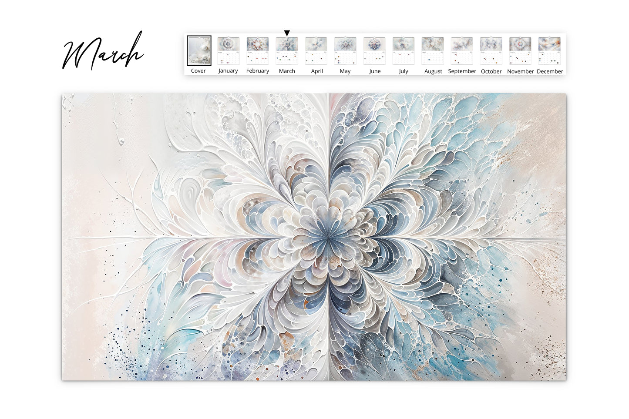This screenshot has height=419, width=629.
Task: Click the 'April' text label
Action: pyautogui.click(x=317, y=71)
